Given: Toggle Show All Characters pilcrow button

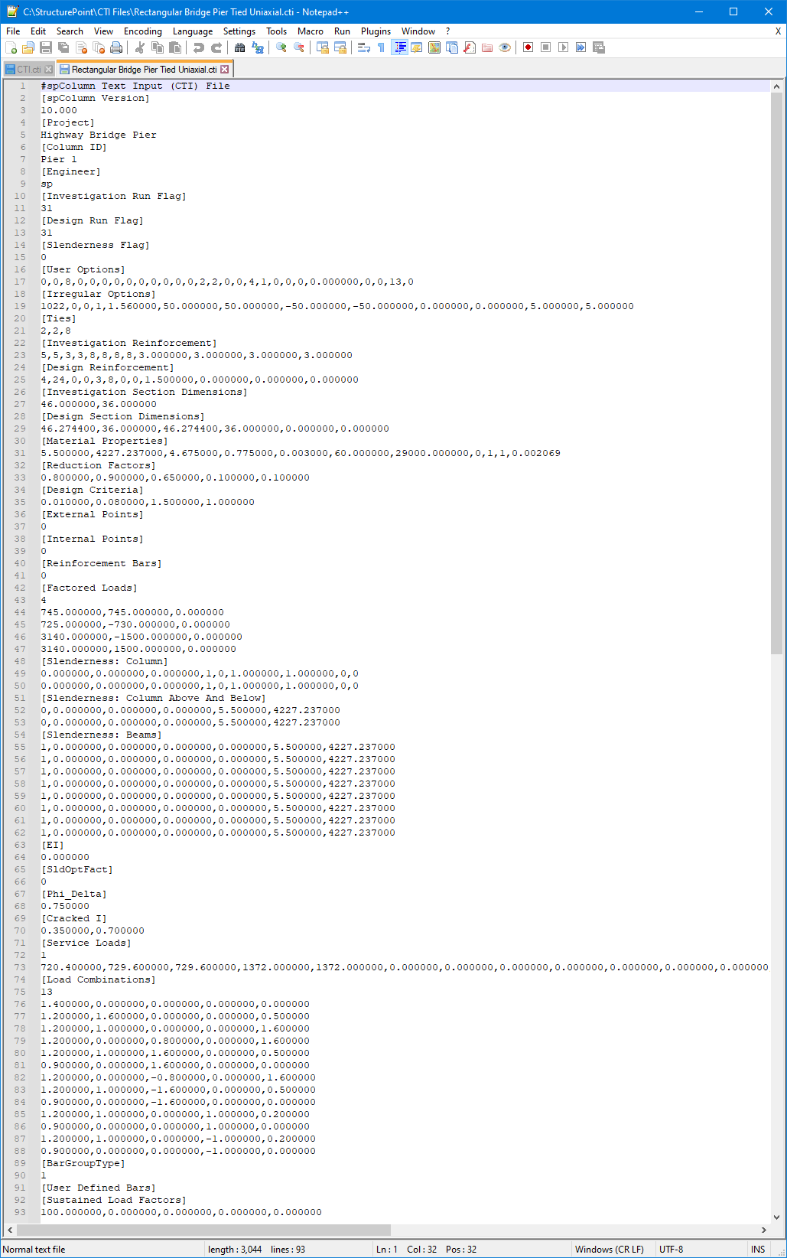Looking at the screenshot, I should coord(381,47).
